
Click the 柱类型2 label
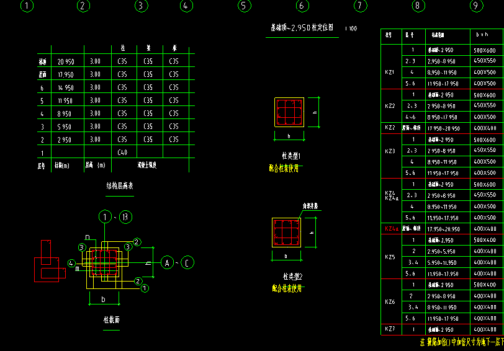pyautogui.click(x=292, y=277)
